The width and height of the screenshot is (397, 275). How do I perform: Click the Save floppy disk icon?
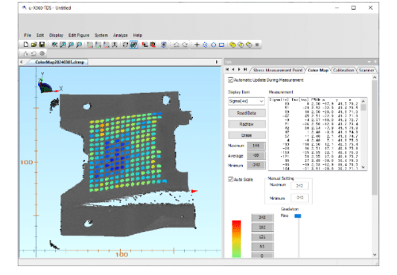[x=42, y=45]
